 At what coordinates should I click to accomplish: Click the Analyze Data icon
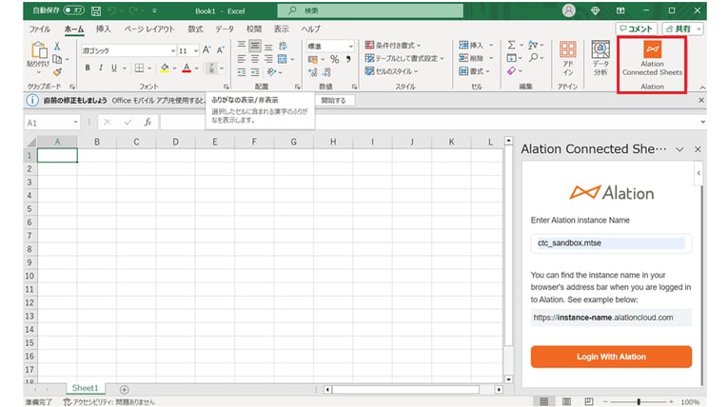point(600,49)
